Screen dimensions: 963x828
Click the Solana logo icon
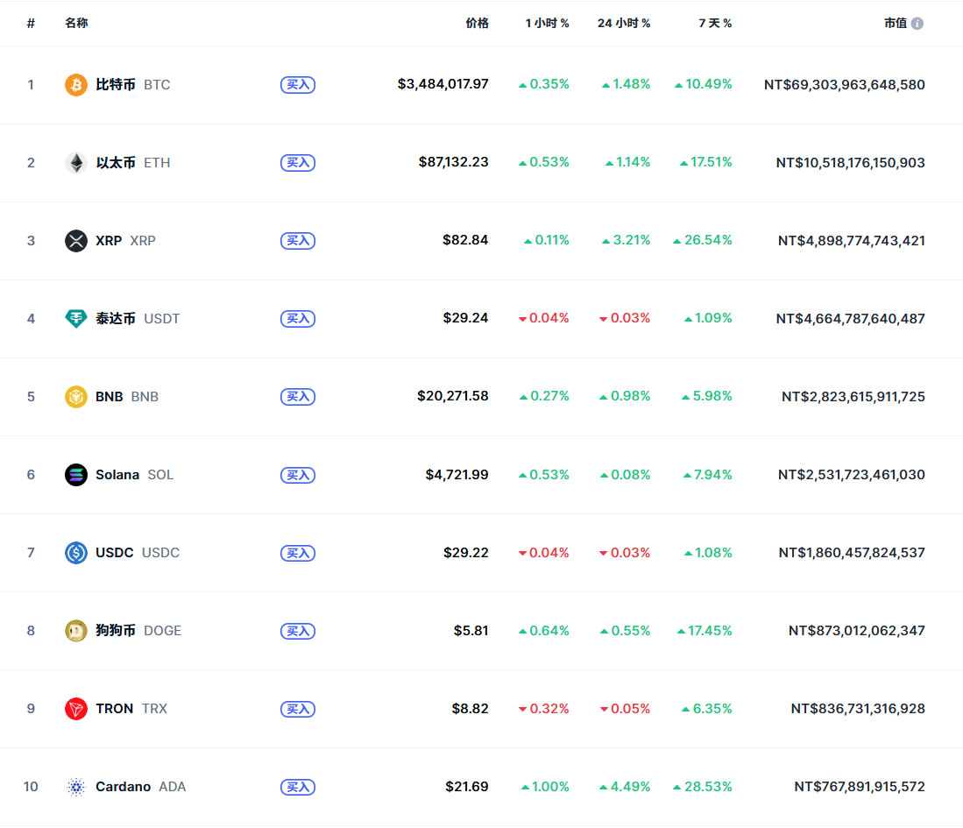[76, 475]
